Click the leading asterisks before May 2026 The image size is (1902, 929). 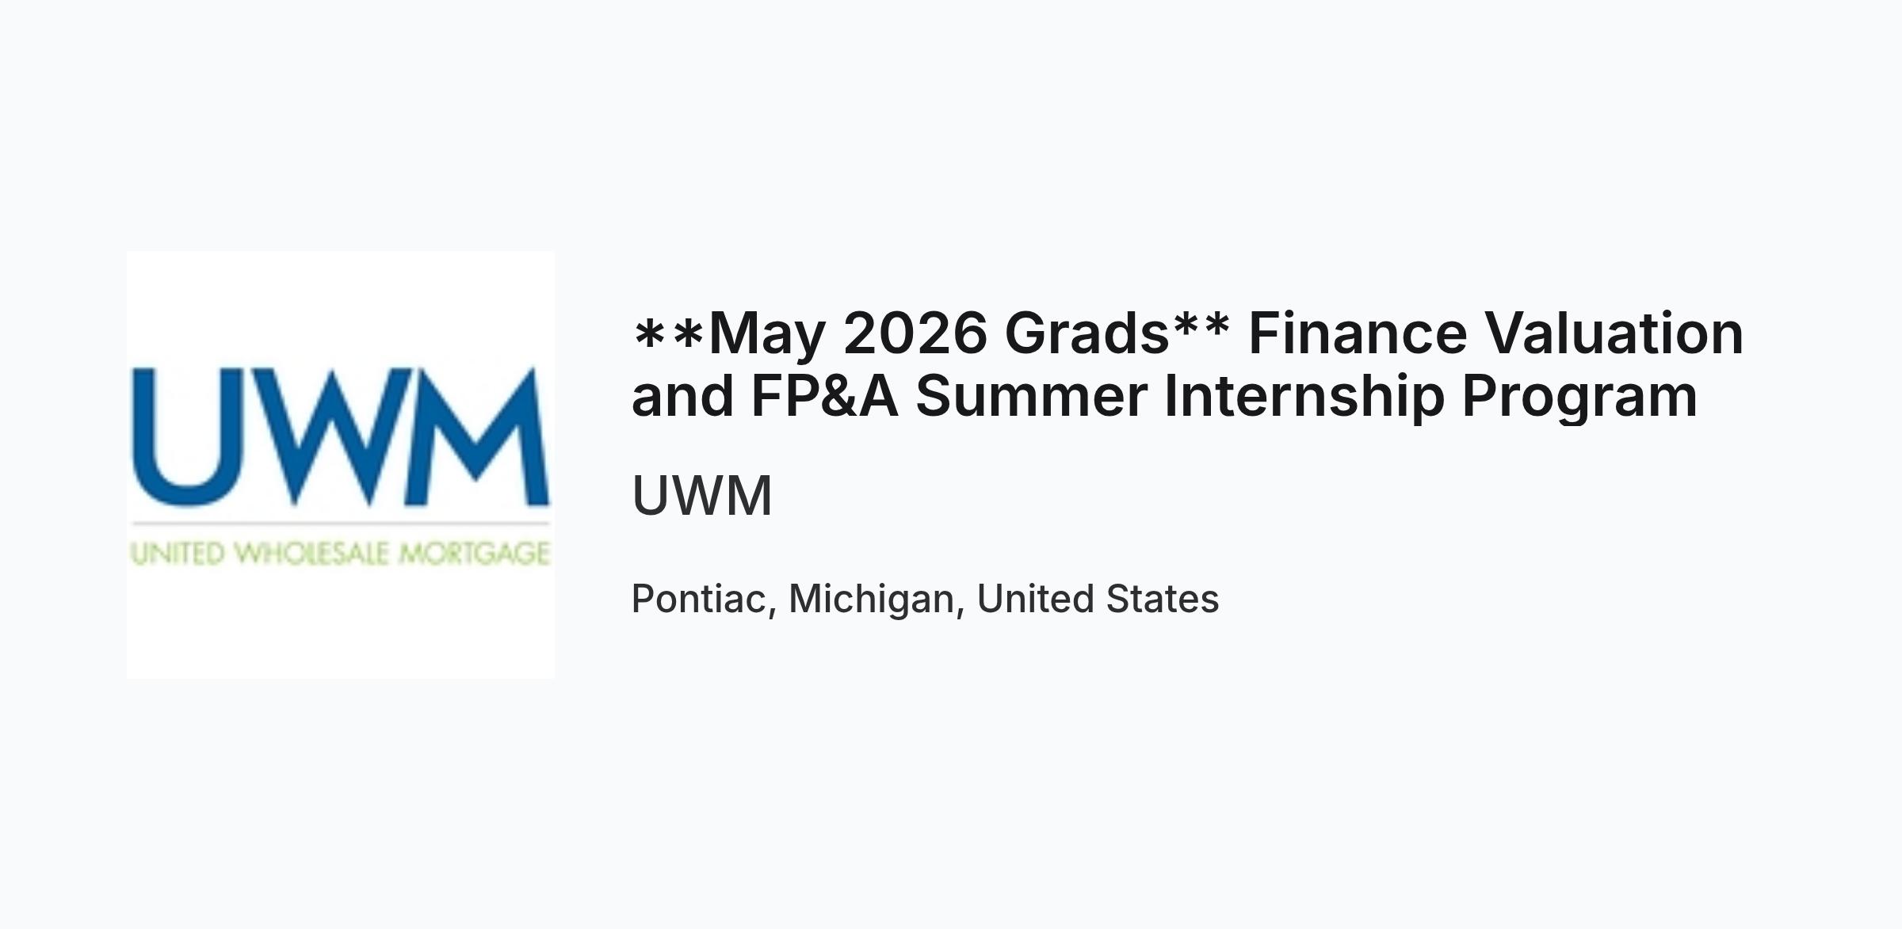click(669, 333)
